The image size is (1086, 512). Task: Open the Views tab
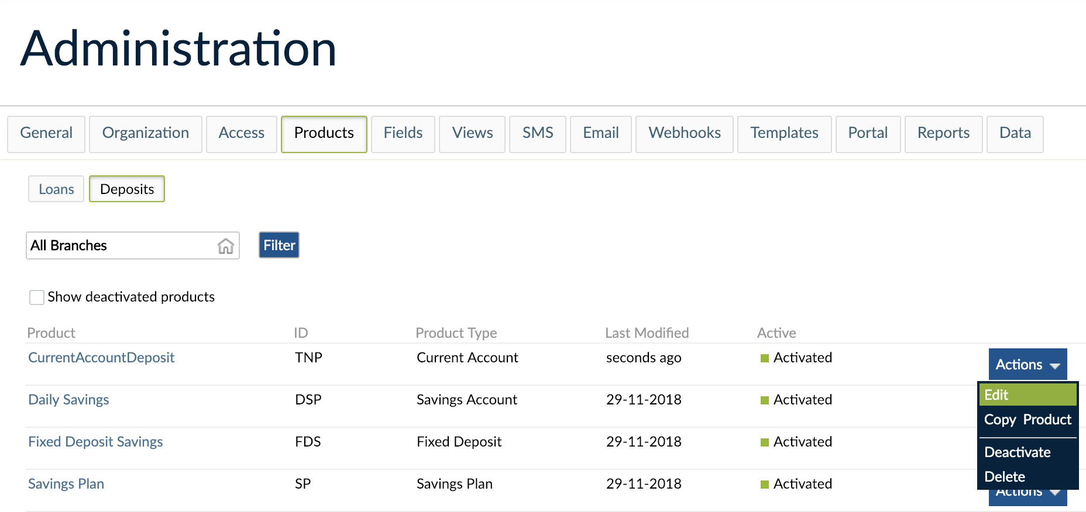point(472,134)
